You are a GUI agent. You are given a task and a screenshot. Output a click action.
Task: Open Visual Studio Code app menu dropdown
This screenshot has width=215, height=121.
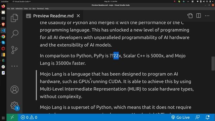[21, 1]
